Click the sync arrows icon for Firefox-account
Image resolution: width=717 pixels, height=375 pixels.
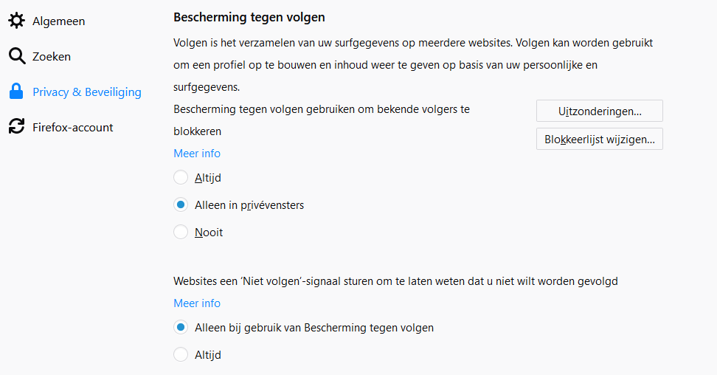coord(16,127)
